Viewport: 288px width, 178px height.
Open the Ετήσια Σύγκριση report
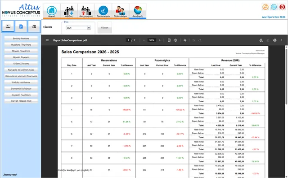pos(21,64)
